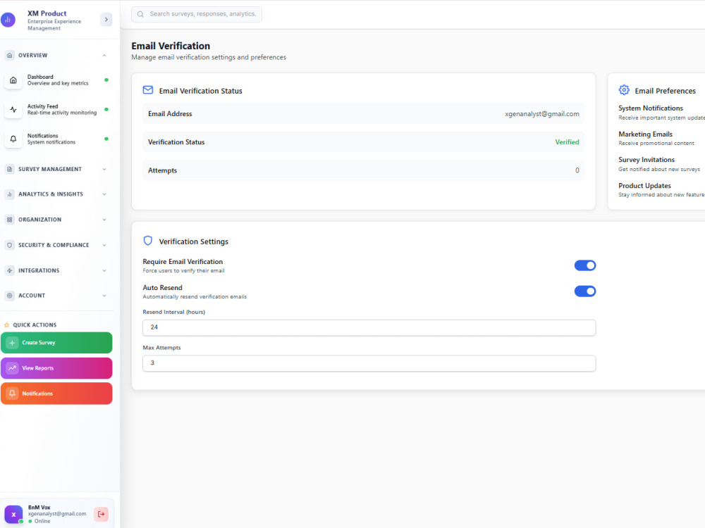Viewport: 705px width, 528px height.
Task: Click the trend icon in View Reports
Action: [12, 368]
